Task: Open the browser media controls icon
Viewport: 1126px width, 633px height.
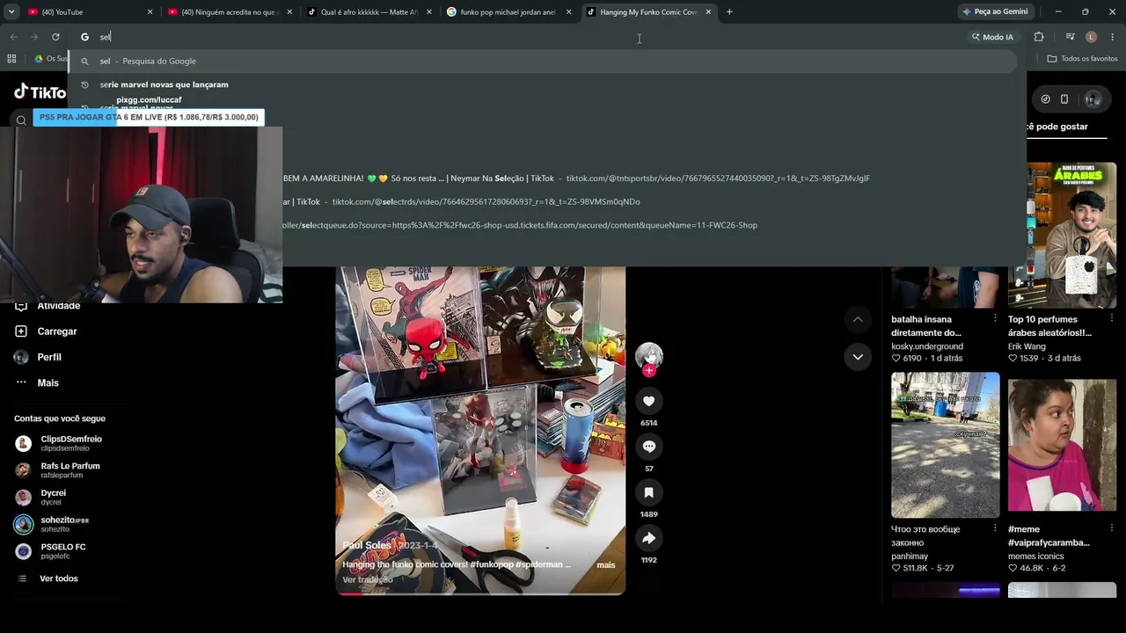Action: click(x=1070, y=37)
